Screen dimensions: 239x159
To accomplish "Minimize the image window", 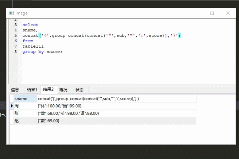I will [197, 13].
